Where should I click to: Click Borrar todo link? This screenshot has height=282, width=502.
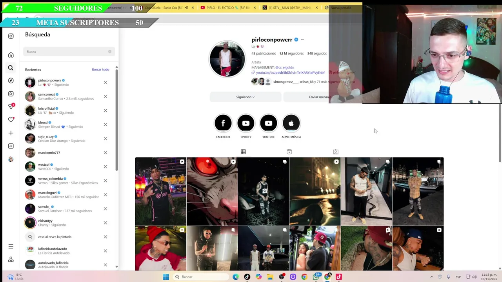pos(100,69)
